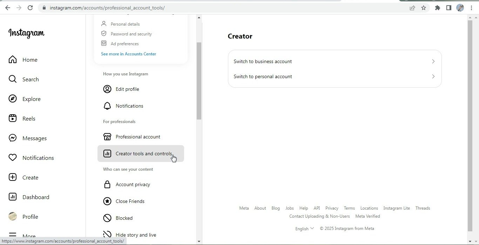The height and width of the screenshot is (245, 479).
Task: Open the Meta Verified footer link
Action: [x=367, y=216]
